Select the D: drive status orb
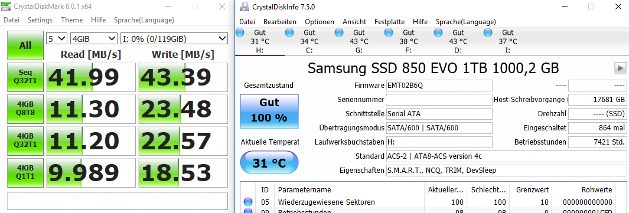Screen dimensions: 629x213 point(438,33)
